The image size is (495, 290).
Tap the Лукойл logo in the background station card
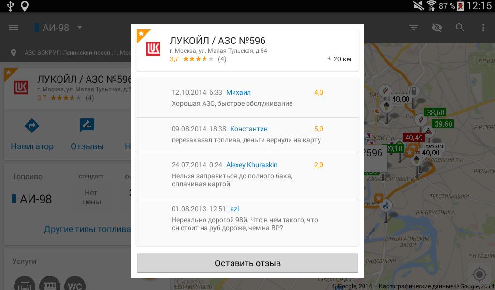click(21, 87)
